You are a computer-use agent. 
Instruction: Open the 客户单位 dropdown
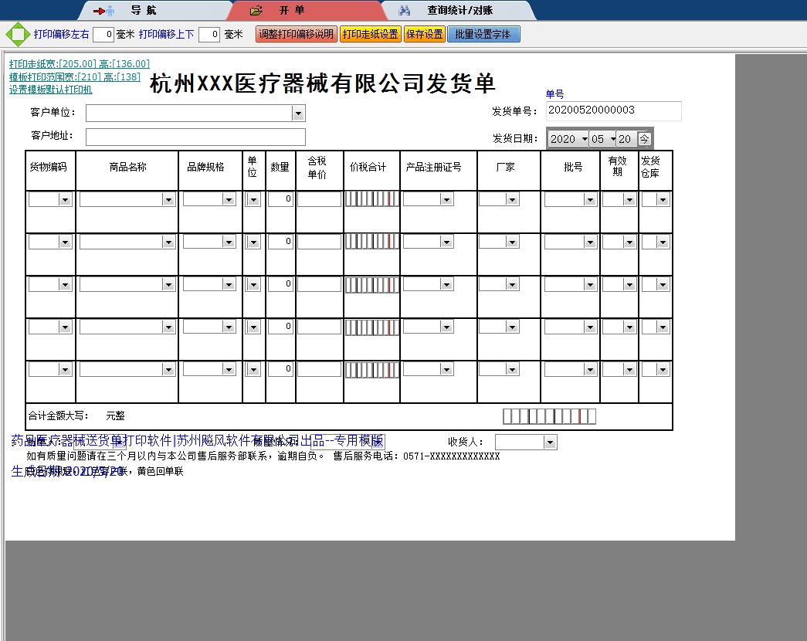pyautogui.click(x=299, y=113)
